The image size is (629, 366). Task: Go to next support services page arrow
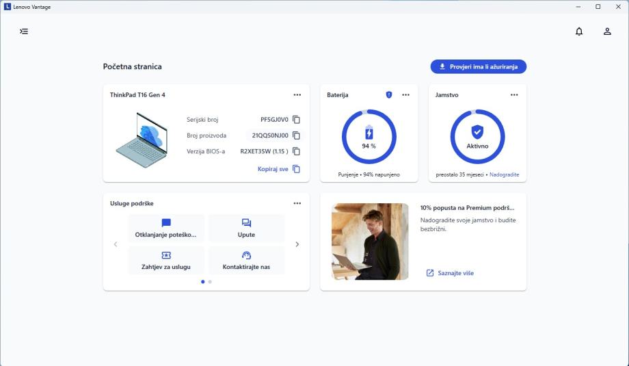click(297, 244)
